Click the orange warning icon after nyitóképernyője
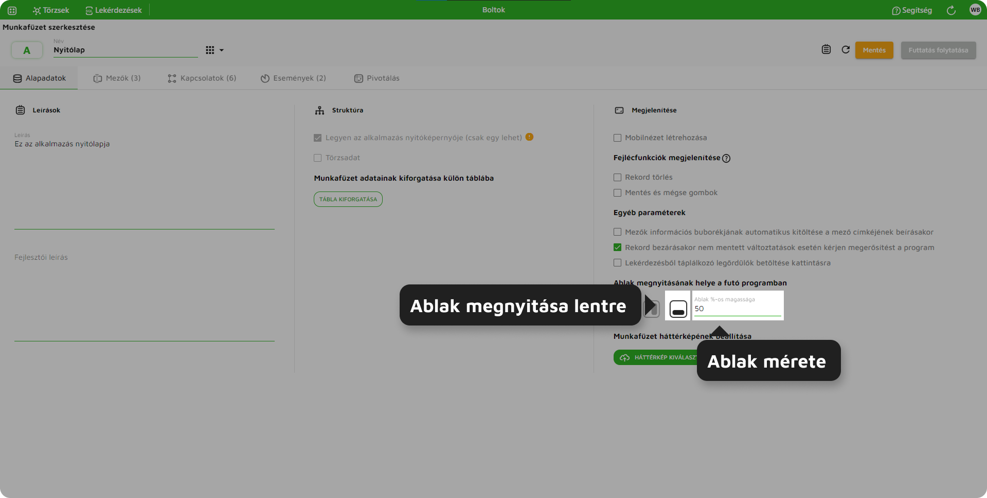Screen dimensions: 987x498 [529, 137]
